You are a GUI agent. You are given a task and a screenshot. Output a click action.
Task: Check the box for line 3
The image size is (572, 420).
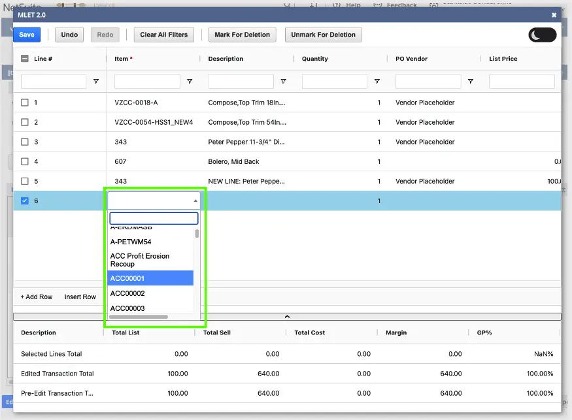[25, 142]
